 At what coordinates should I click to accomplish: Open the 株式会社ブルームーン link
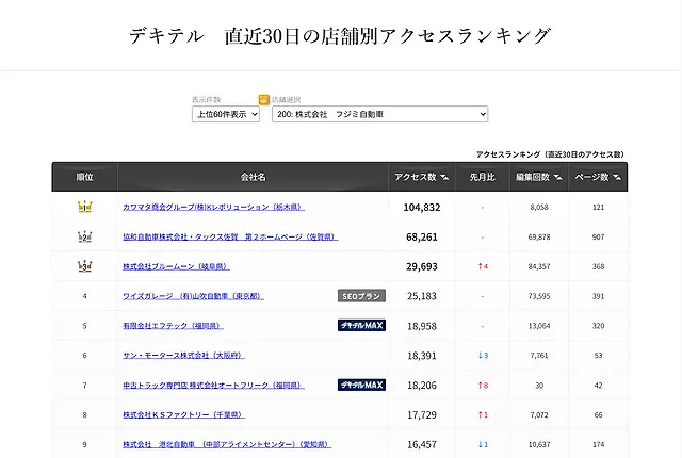point(176,266)
